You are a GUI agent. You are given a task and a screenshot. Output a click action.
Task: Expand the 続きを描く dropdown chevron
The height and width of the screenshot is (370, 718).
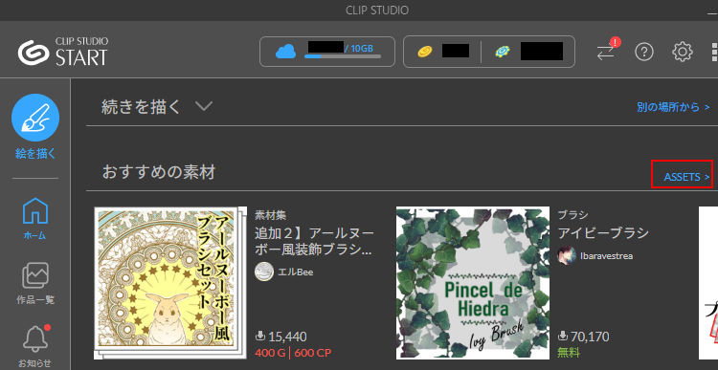tap(203, 106)
